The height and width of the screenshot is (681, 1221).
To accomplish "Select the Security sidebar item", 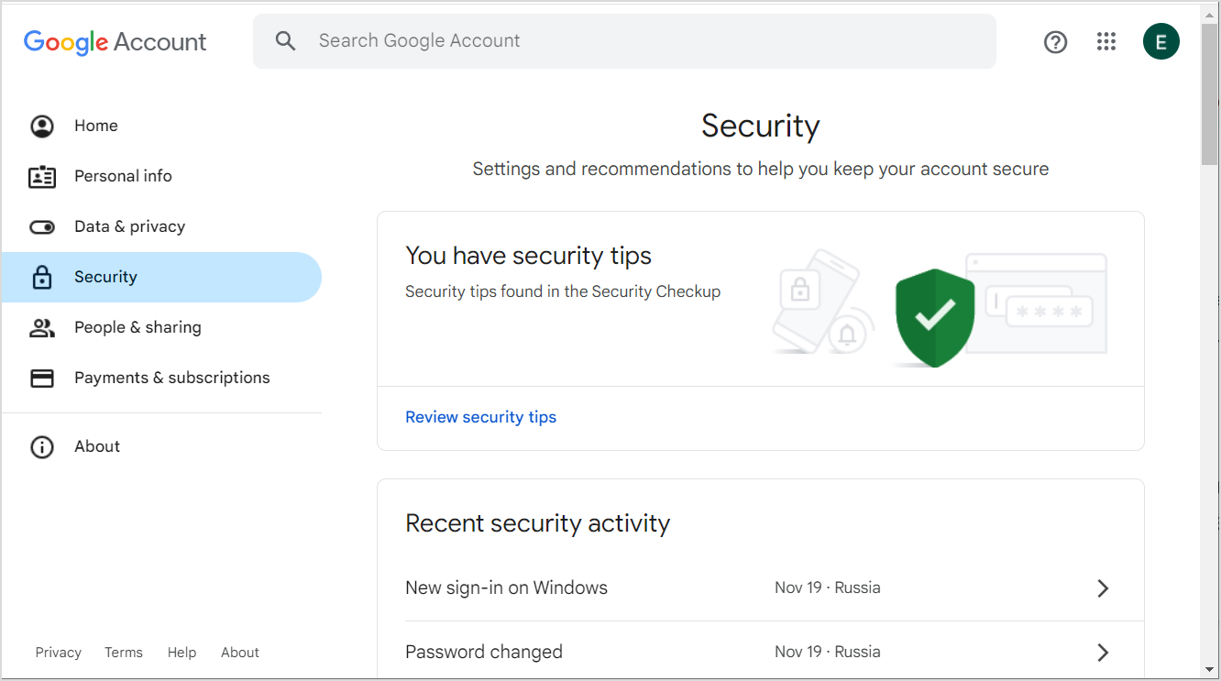I will (x=161, y=277).
